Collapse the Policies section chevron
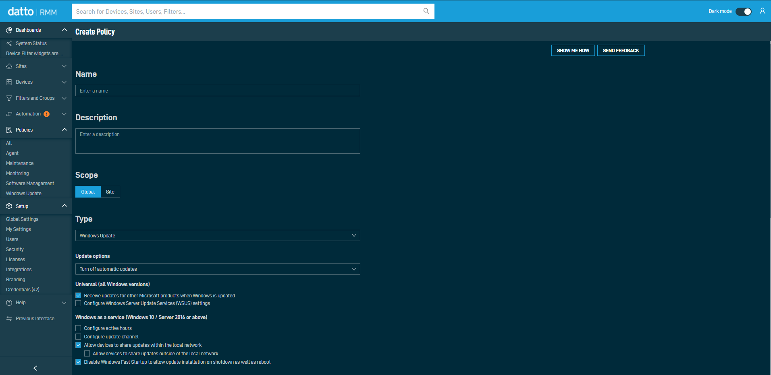Viewport: 771px width, 375px height. tap(64, 130)
